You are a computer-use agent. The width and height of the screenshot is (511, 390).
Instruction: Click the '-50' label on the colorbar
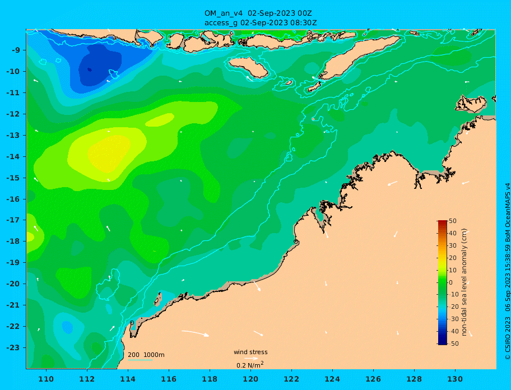click(x=453, y=343)
